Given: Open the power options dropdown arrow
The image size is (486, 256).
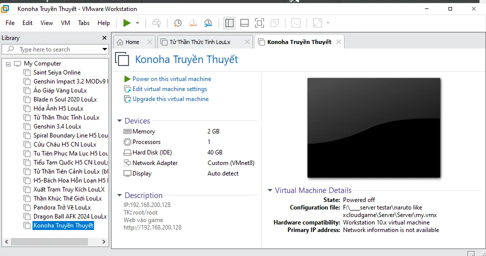Looking at the screenshot, I should pos(137,23).
